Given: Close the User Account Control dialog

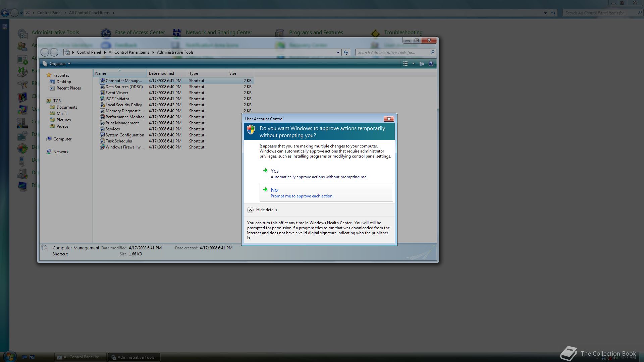Looking at the screenshot, I should (x=389, y=119).
